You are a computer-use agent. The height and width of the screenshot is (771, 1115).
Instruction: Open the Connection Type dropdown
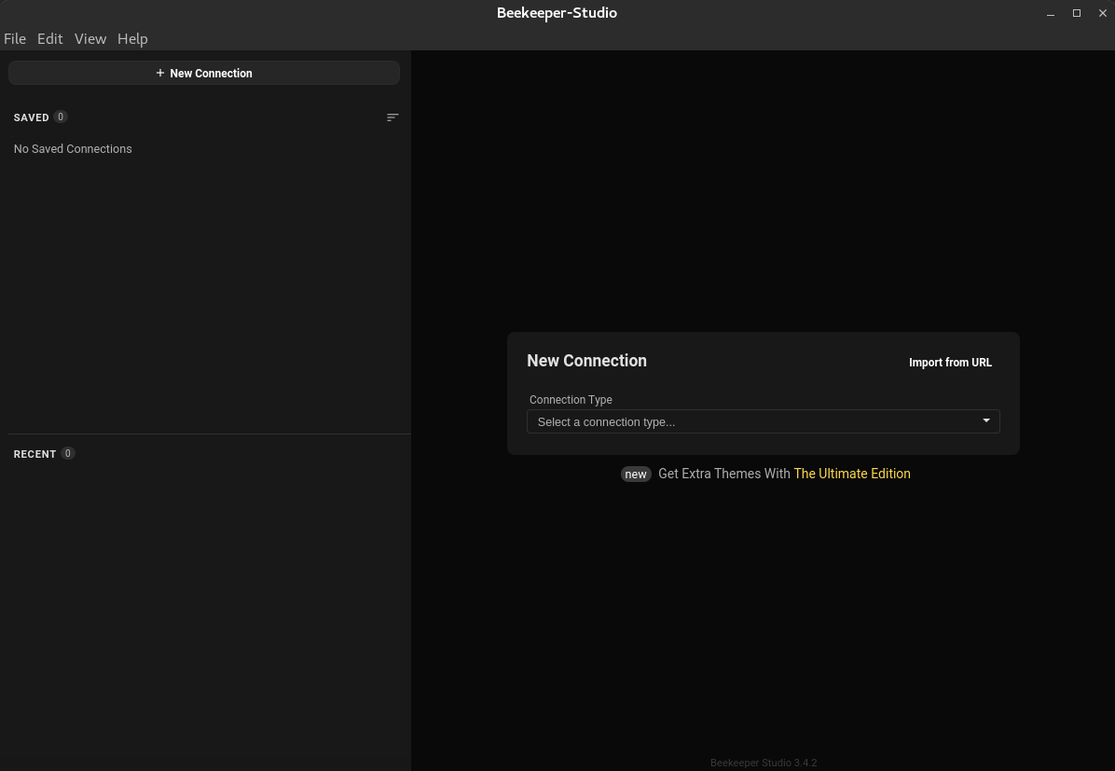click(x=763, y=421)
